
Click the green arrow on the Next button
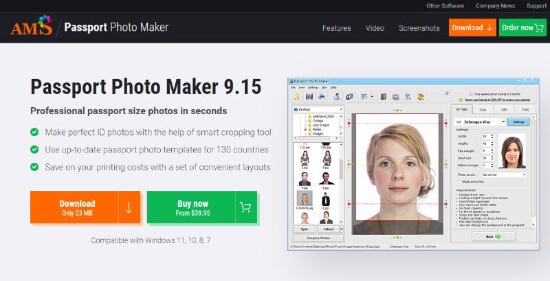pos(498,236)
